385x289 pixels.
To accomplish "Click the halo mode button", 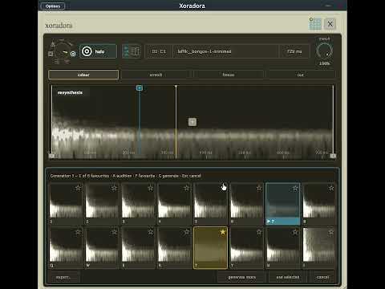I will pos(98,51).
